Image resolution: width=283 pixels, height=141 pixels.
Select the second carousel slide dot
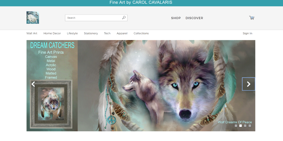pos(240,126)
